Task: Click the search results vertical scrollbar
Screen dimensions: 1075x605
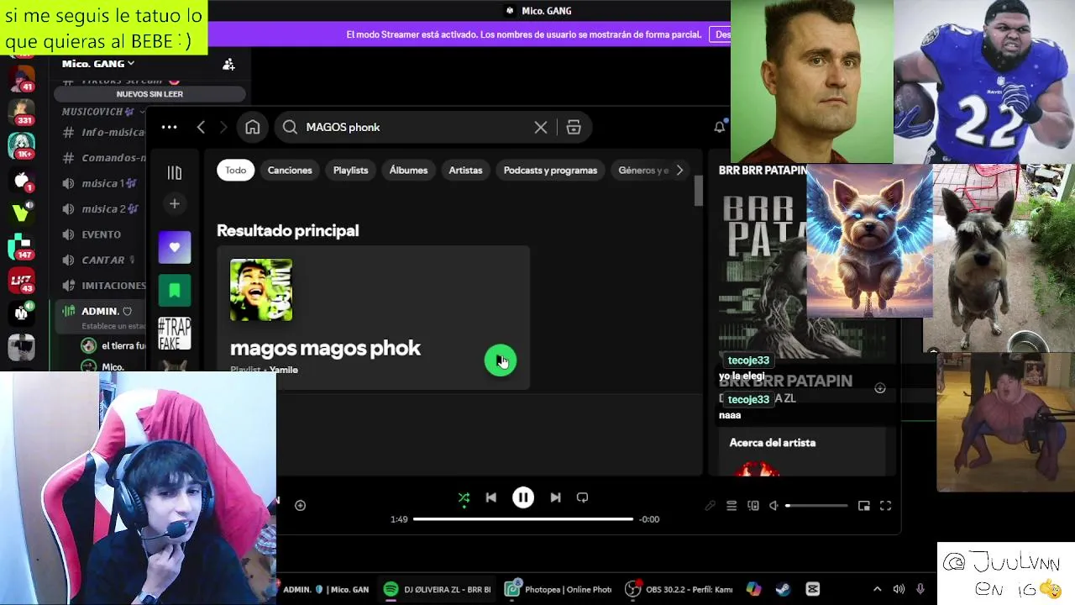Action: click(x=698, y=192)
